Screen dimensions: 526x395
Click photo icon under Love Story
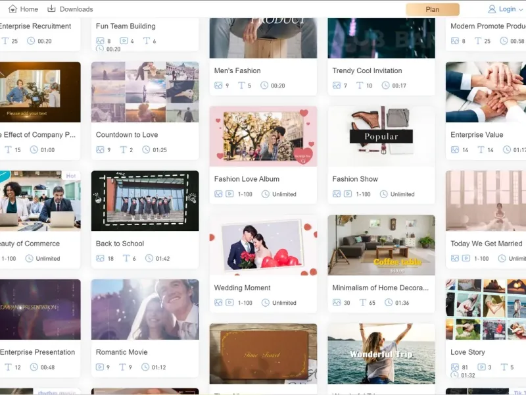pos(454,367)
